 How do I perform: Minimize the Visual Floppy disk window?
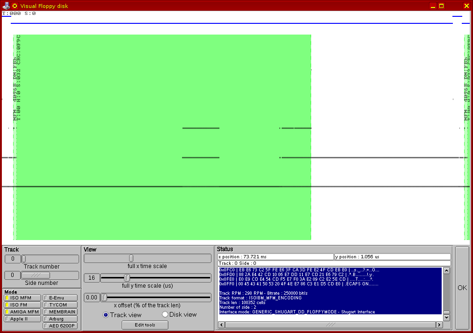point(433,6)
